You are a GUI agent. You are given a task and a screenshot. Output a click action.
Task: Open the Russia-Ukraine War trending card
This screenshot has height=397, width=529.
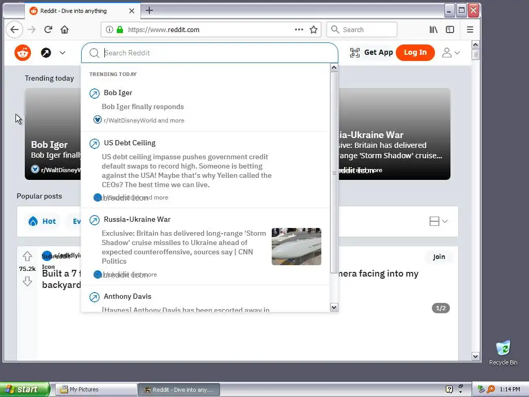(394, 134)
